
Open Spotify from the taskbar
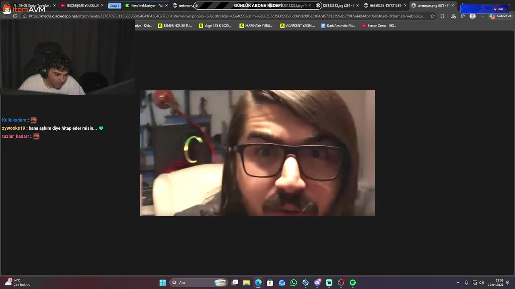coord(353,283)
